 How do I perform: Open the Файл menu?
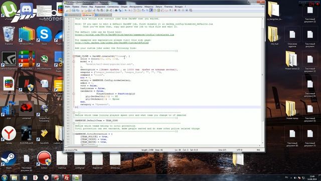point(68,7)
